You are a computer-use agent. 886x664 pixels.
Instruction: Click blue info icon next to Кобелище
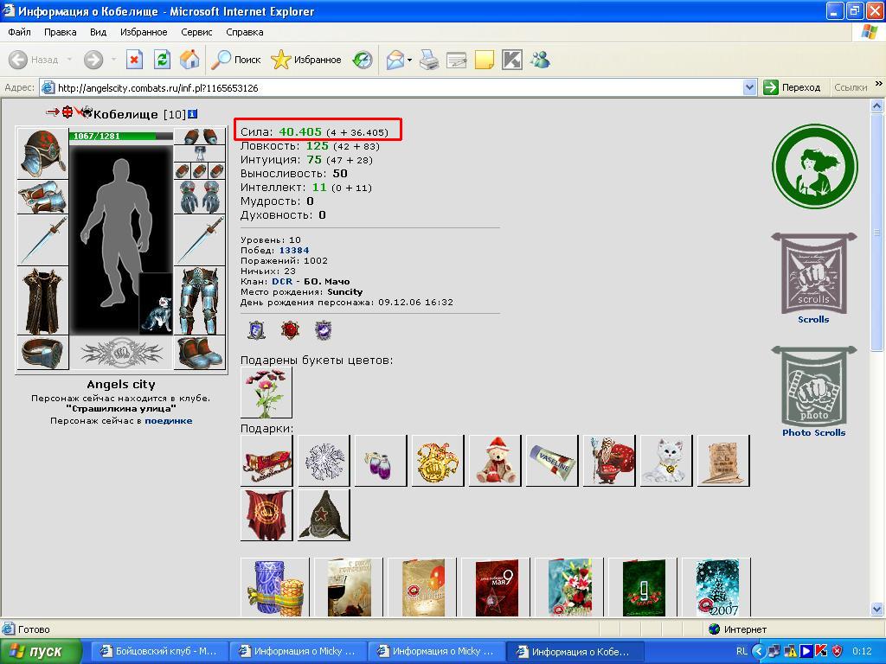[192, 114]
